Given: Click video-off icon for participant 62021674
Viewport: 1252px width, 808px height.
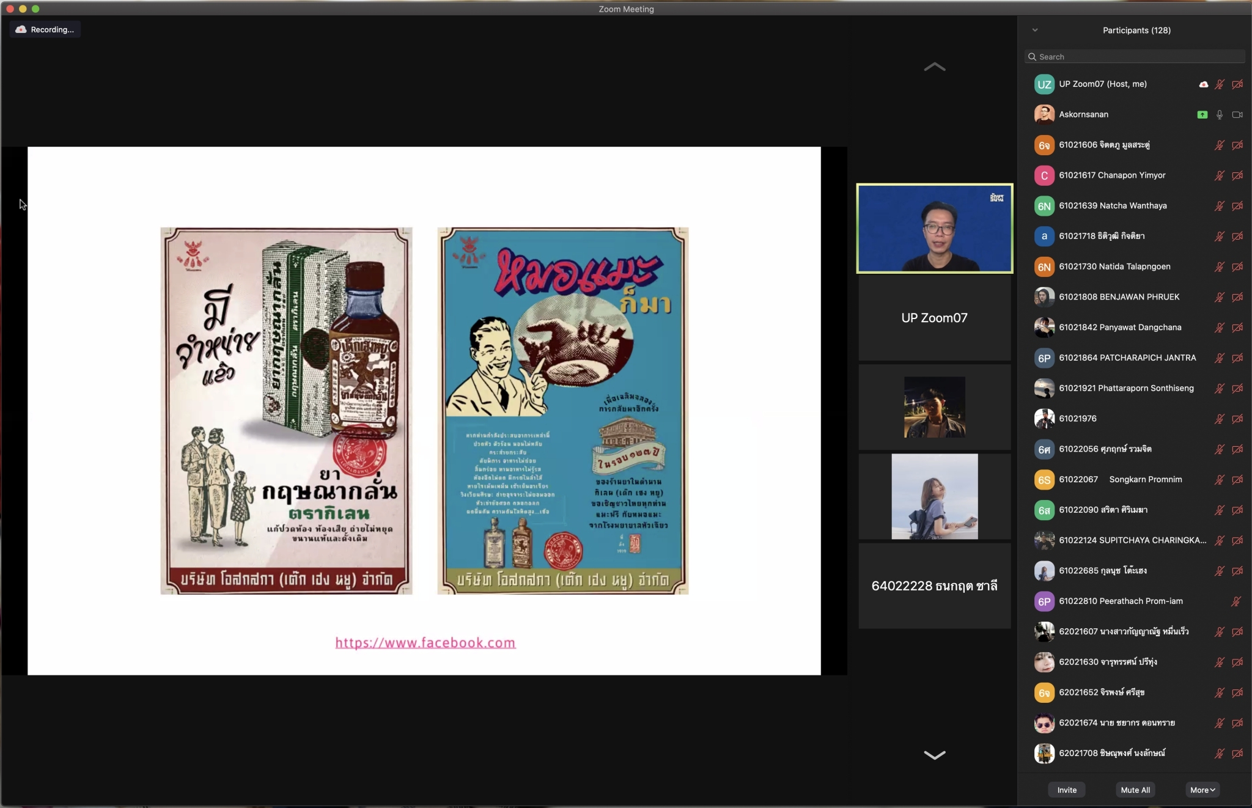Looking at the screenshot, I should pos(1237,723).
